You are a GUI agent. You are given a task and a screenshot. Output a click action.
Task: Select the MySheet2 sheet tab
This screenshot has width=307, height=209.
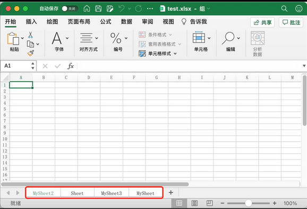point(43,194)
